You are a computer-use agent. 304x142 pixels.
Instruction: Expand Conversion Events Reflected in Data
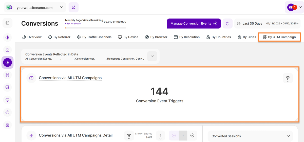click(152, 56)
